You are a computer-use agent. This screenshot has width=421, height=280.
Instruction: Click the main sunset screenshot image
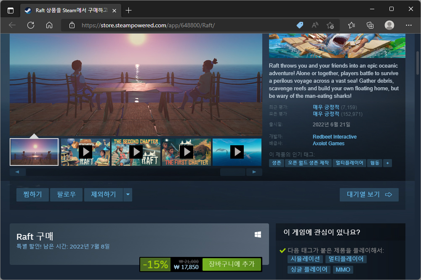pos(136,85)
